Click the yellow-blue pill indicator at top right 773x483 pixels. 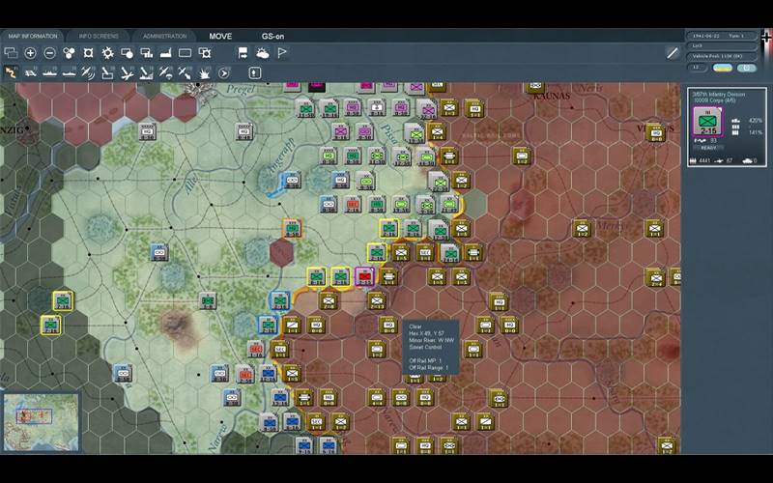point(722,68)
